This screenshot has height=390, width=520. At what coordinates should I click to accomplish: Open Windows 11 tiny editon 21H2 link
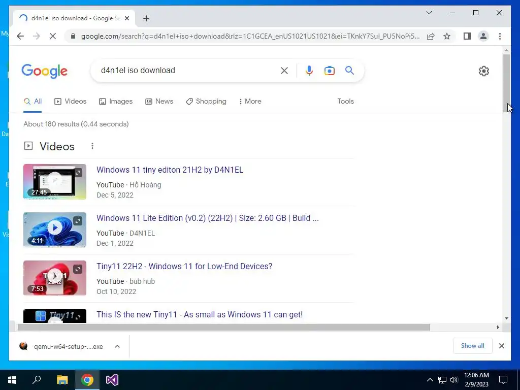(170, 170)
